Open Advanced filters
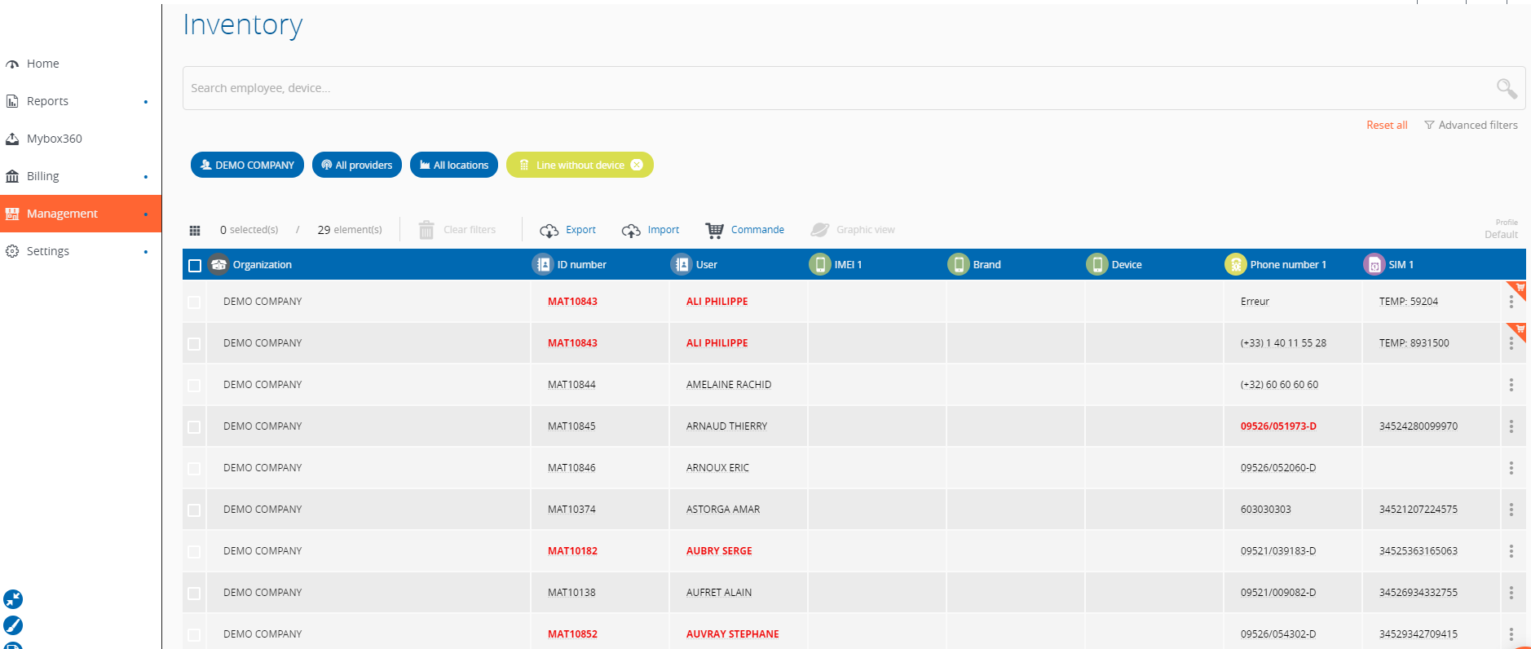The height and width of the screenshot is (649, 1531). pyautogui.click(x=1471, y=126)
